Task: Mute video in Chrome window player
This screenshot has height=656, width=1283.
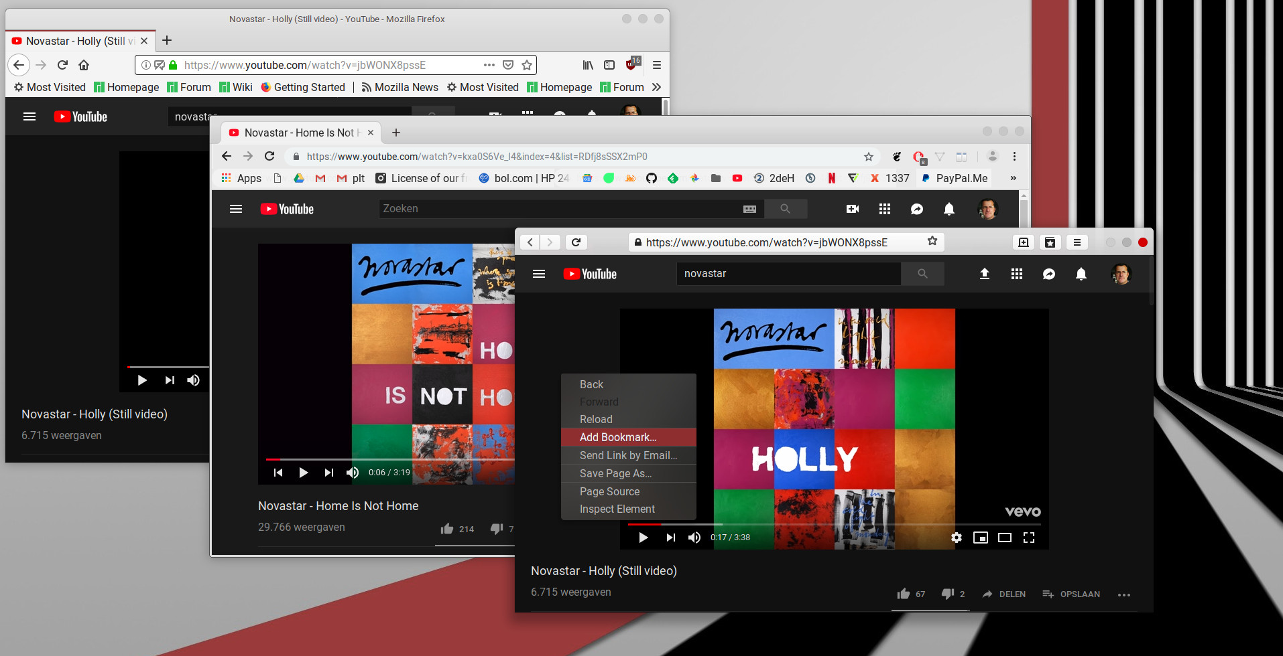Action: click(353, 473)
